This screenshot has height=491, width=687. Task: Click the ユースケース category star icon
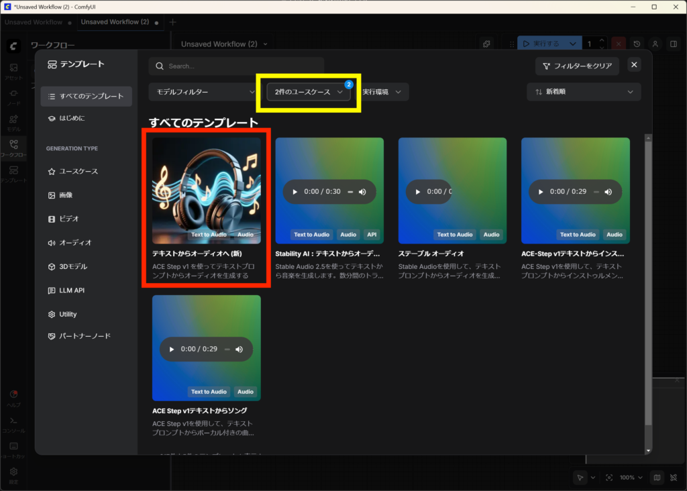52,172
